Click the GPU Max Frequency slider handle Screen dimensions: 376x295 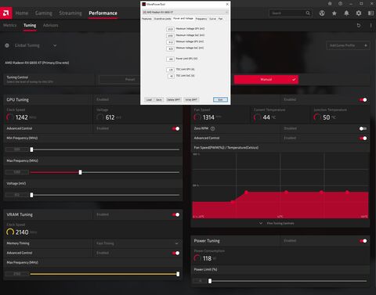click(x=80, y=172)
